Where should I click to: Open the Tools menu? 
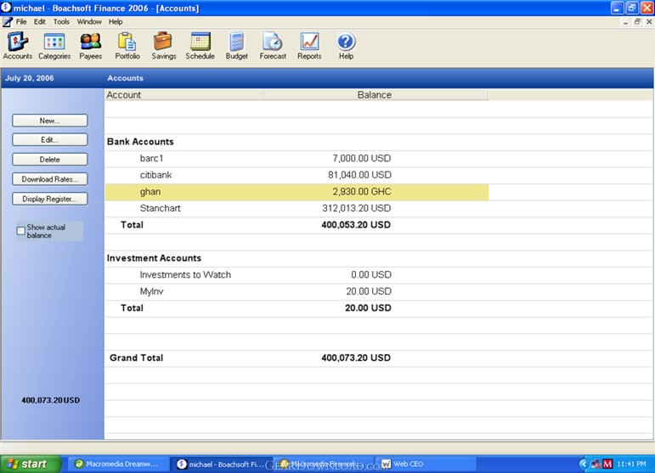point(61,22)
